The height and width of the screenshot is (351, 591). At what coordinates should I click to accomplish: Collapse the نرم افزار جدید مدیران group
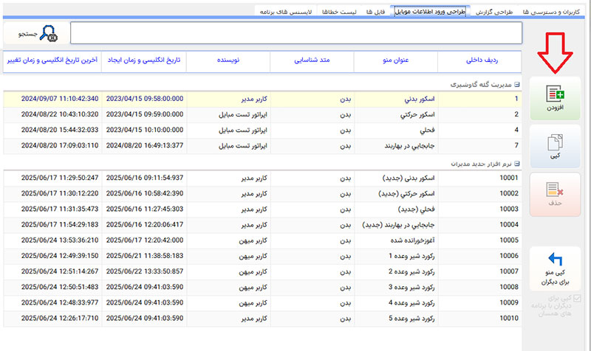[516, 164]
